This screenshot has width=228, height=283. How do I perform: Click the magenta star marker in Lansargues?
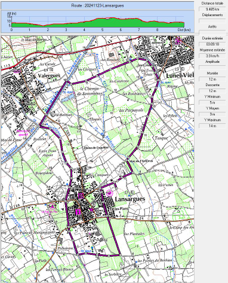91,209
